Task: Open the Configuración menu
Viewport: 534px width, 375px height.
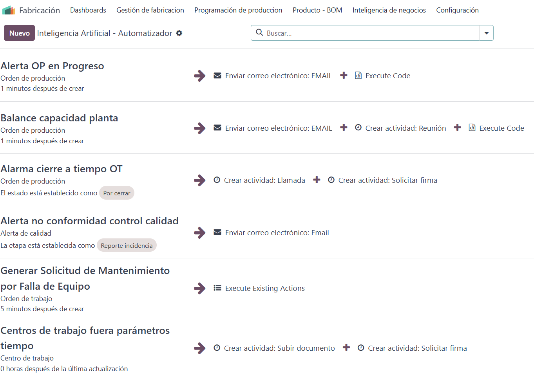Action: 457,10
